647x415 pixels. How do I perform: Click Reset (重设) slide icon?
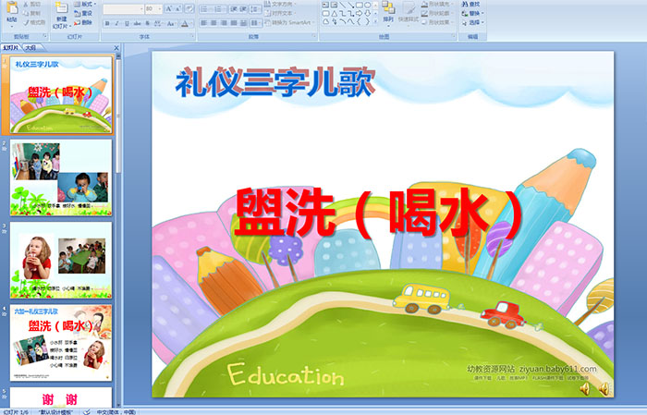tap(78, 13)
